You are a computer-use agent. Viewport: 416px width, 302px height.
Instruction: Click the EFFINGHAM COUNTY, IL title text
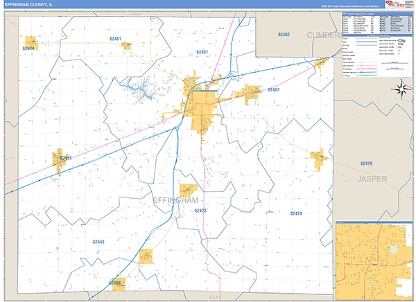(x=28, y=5)
